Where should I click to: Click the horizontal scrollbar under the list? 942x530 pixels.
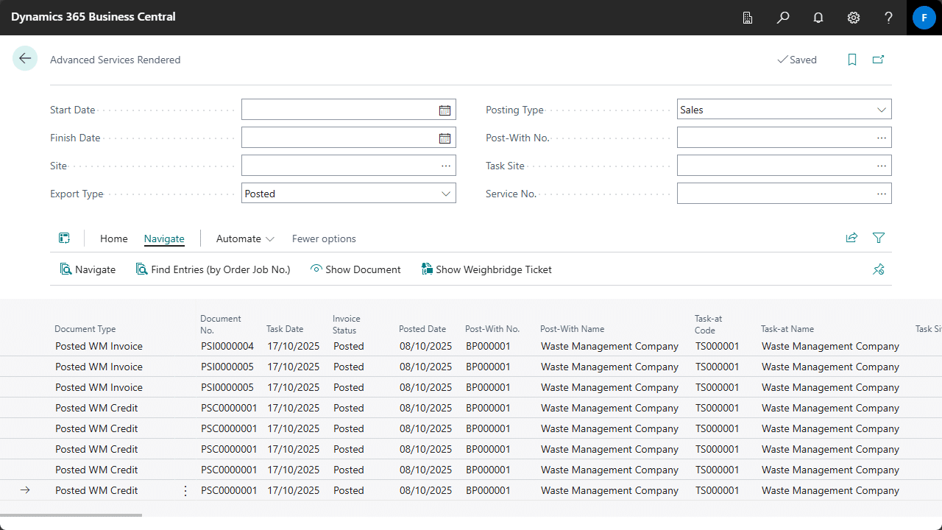71,515
